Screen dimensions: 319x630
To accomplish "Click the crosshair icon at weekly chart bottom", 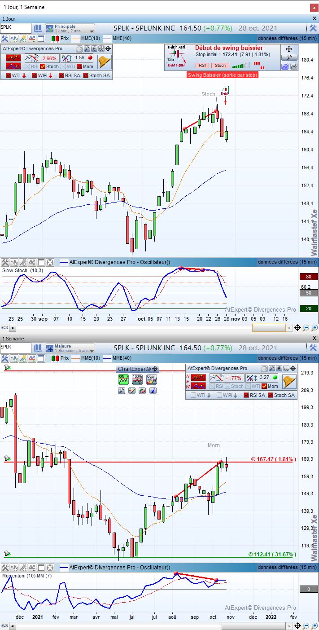I will tap(297, 626).
